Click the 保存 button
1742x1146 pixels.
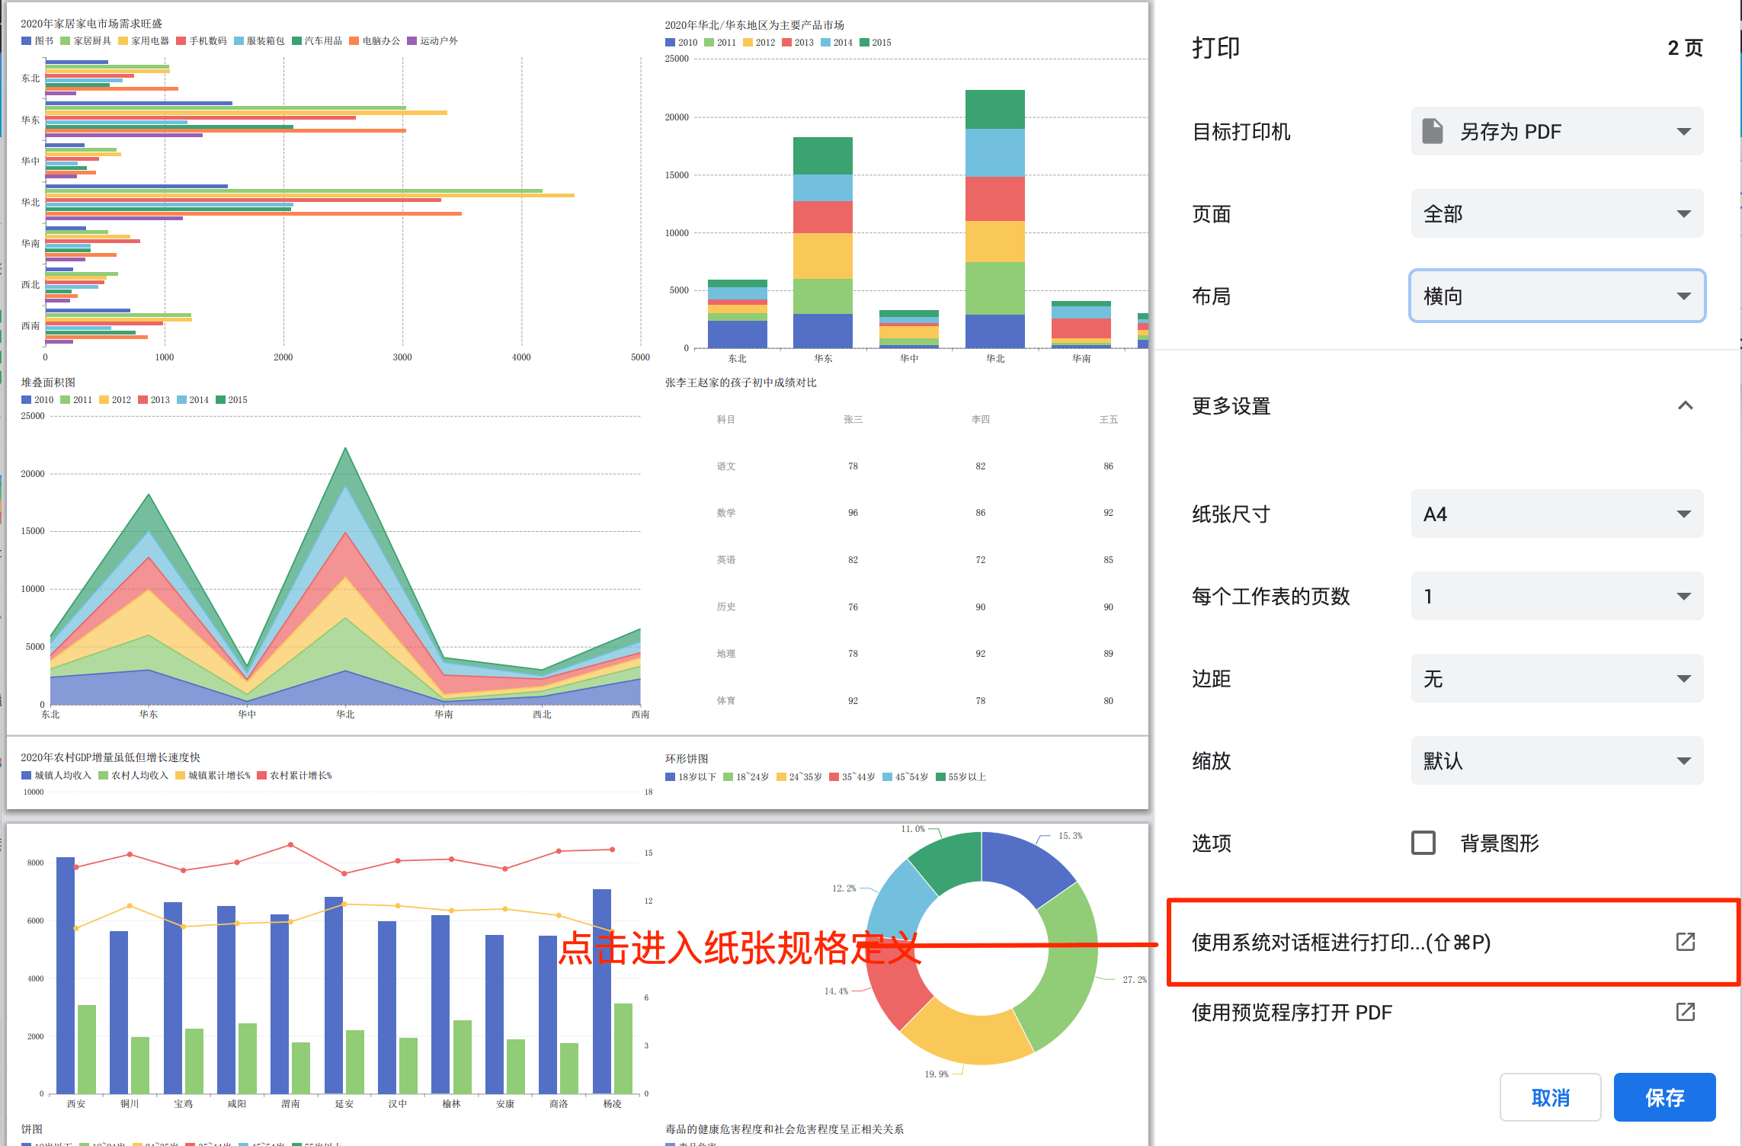point(1664,1097)
